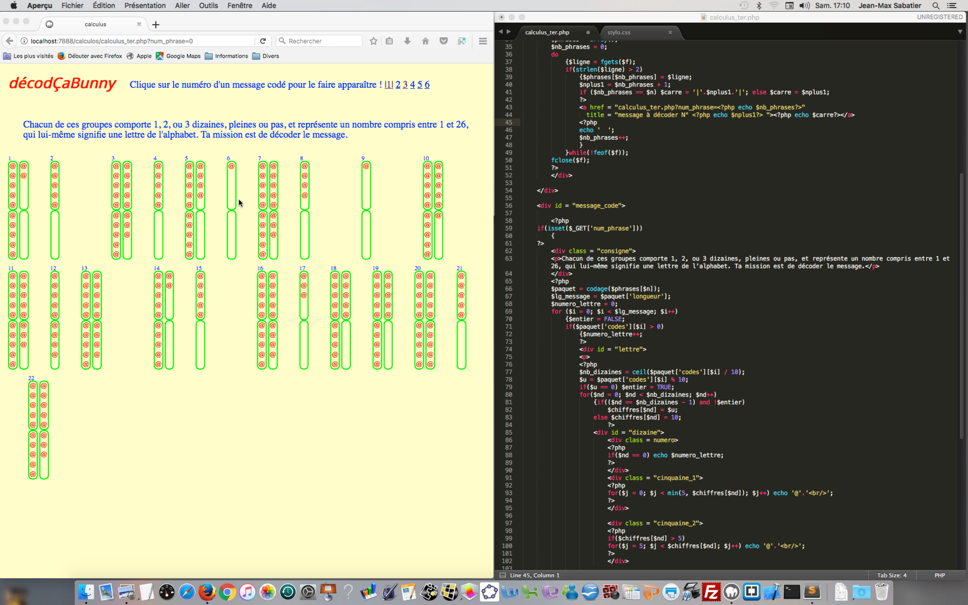The image size is (968, 605).
Task: Click the Sublime editor vertical scrollbar
Action: pos(961,306)
